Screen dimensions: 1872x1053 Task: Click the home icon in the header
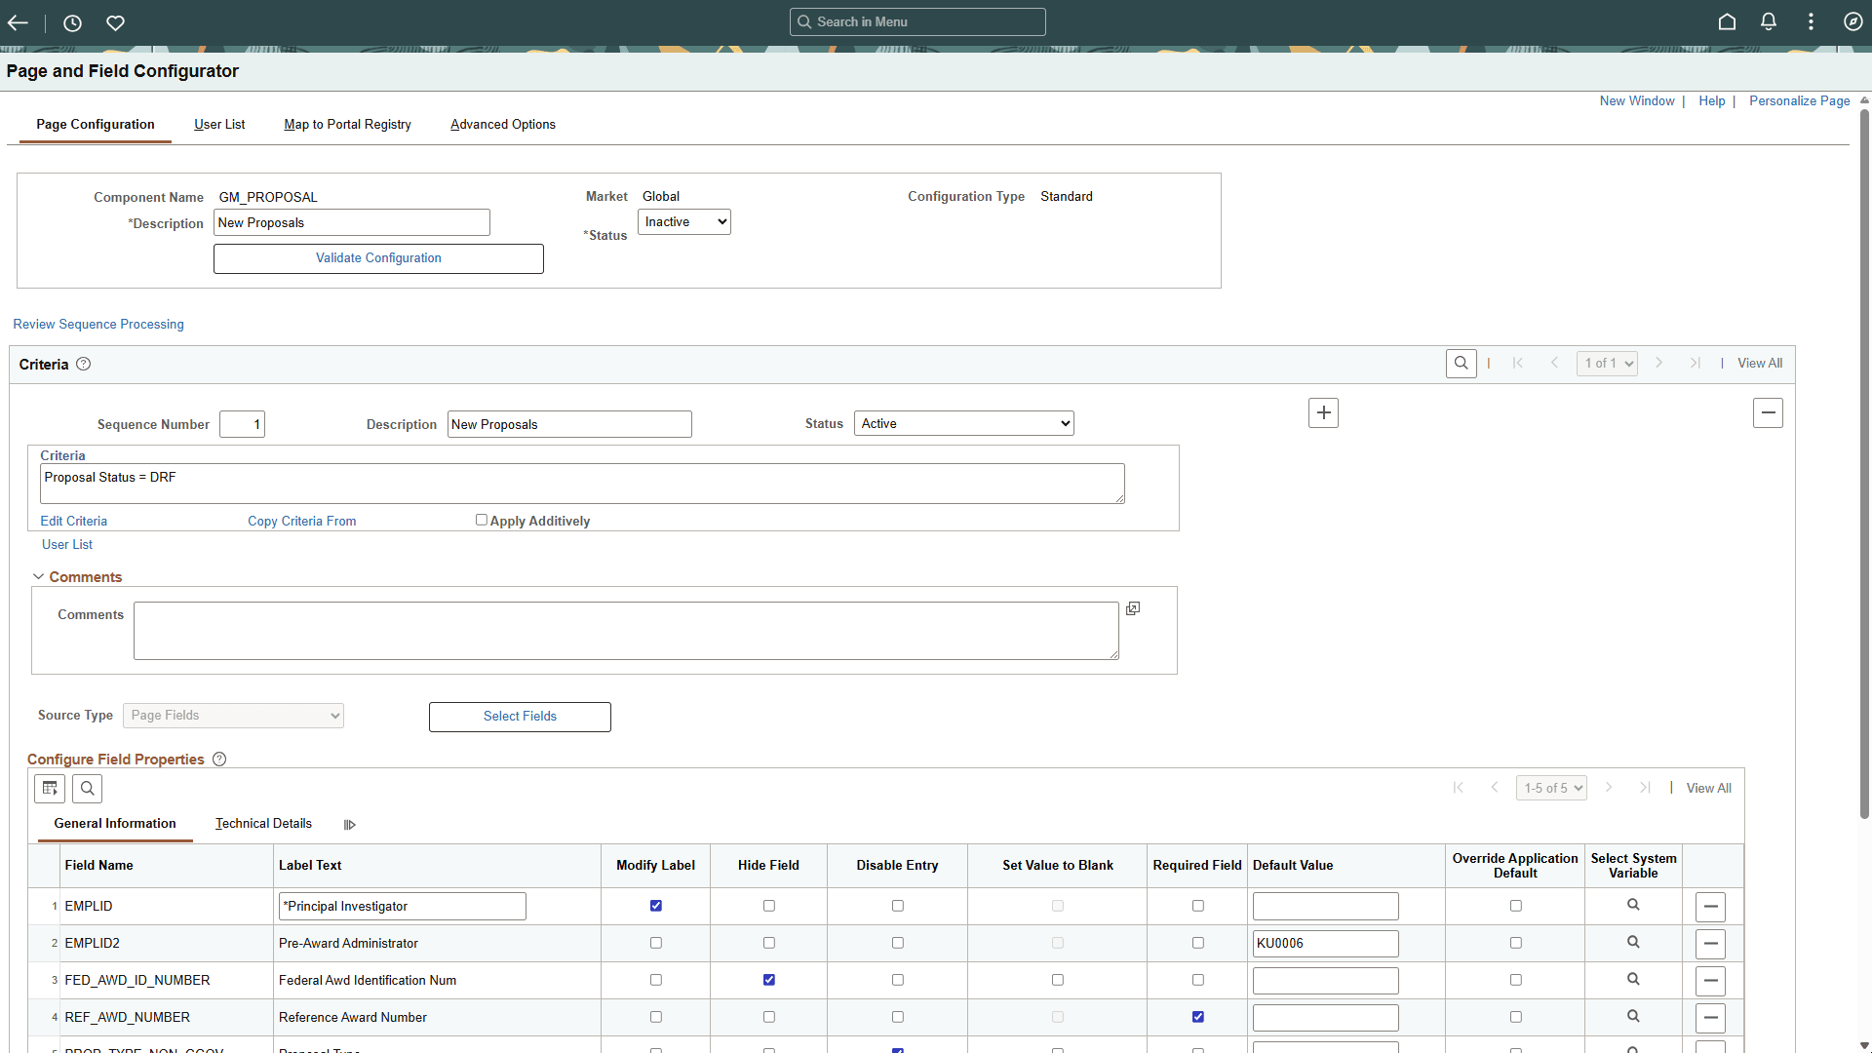pos(1726,21)
